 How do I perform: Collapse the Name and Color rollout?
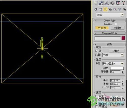109,33
